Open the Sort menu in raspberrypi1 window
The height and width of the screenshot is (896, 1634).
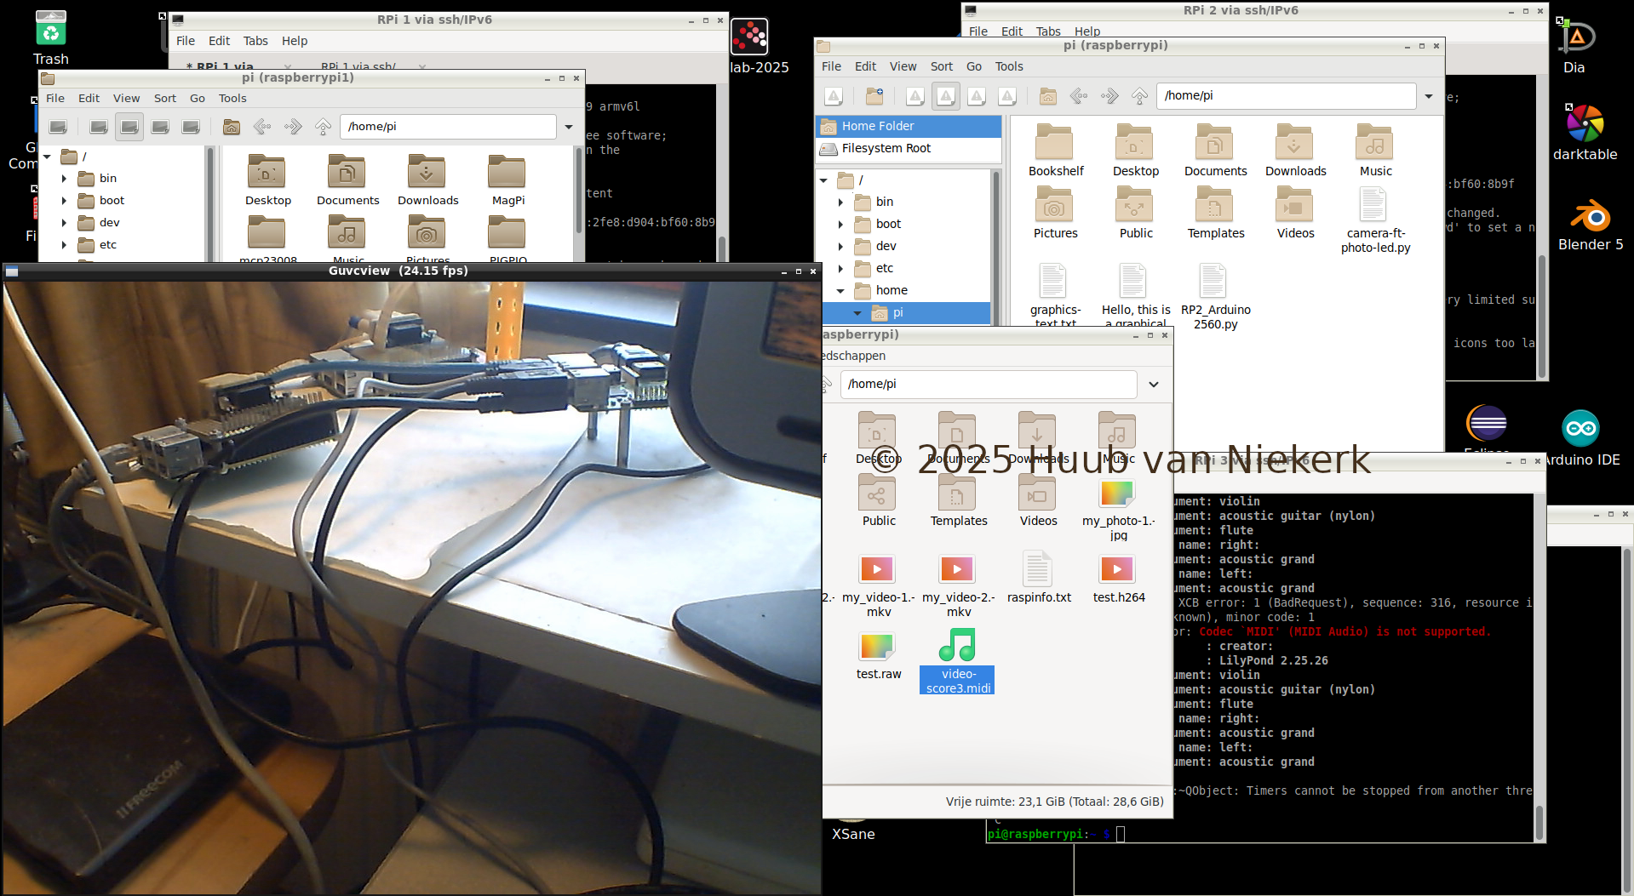click(x=164, y=99)
